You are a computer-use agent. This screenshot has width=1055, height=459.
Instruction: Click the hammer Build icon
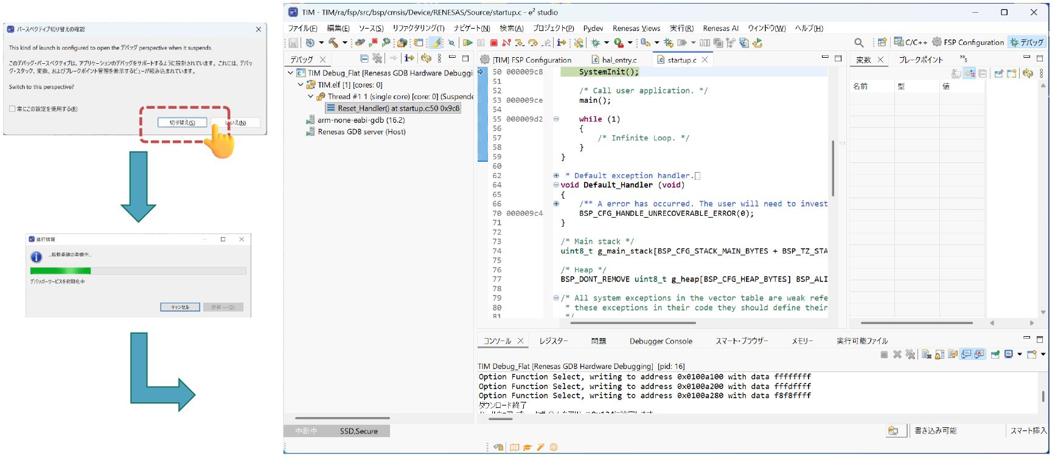point(333,43)
